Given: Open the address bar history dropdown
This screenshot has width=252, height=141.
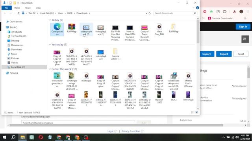Looking at the screenshot, I should tap(146, 13).
